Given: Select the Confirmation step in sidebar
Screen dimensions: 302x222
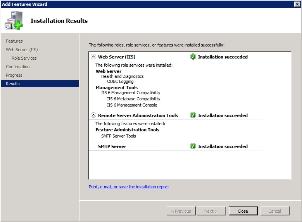Looking at the screenshot, I should (x=18, y=67).
